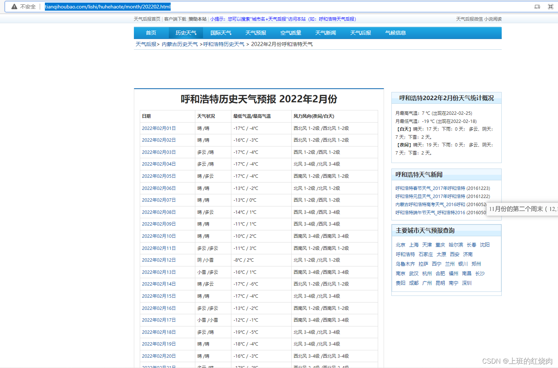Select 贵阳 in city forecast list
Viewport: 558px width, 368px height.
[401, 283]
